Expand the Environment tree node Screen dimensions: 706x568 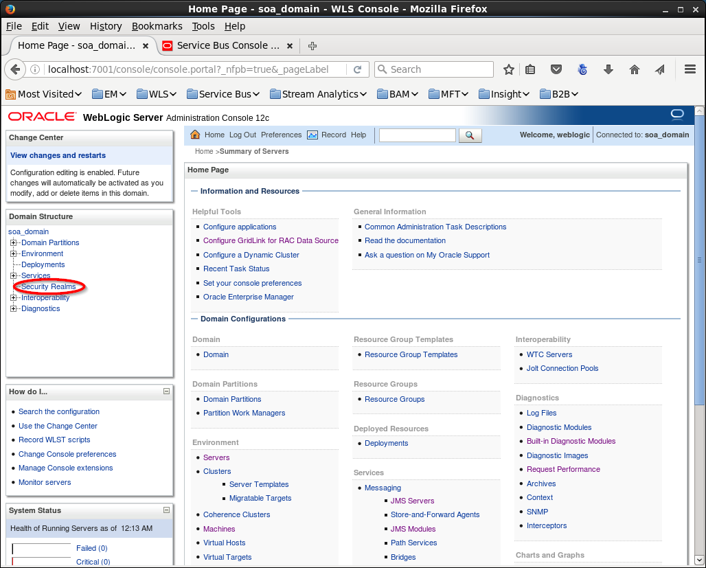pyautogui.click(x=13, y=253)
